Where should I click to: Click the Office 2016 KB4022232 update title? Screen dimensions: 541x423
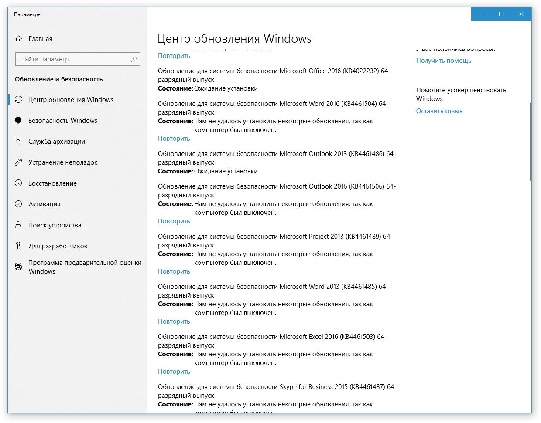[274, 75]
